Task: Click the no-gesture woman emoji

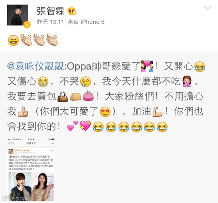Action: tap(187, 81)
